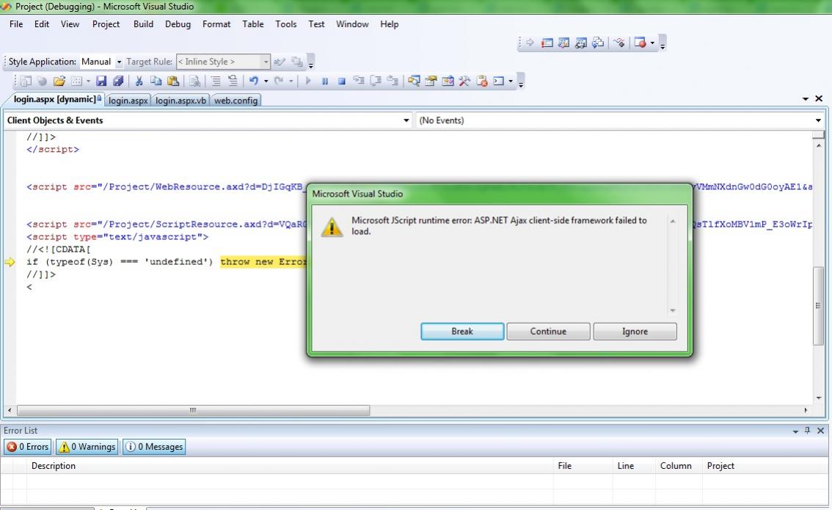Click the New Project icon

pyautogui.click(x=26, y=81)
